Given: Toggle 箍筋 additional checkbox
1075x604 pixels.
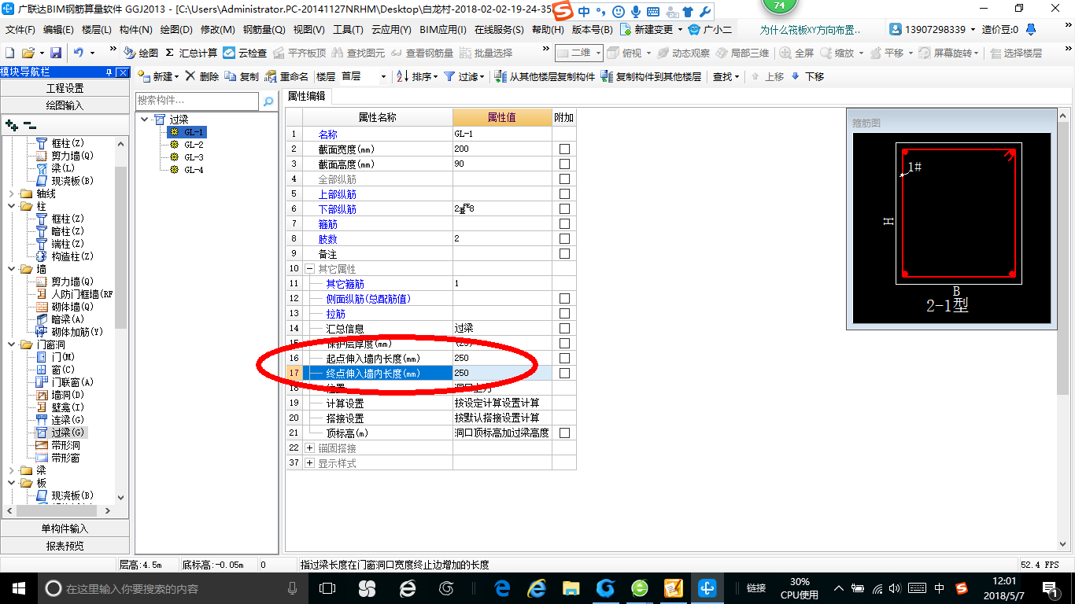Looking at the screenshot, I should coord(564,223).
